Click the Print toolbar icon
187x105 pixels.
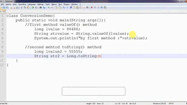click(17, 8)
